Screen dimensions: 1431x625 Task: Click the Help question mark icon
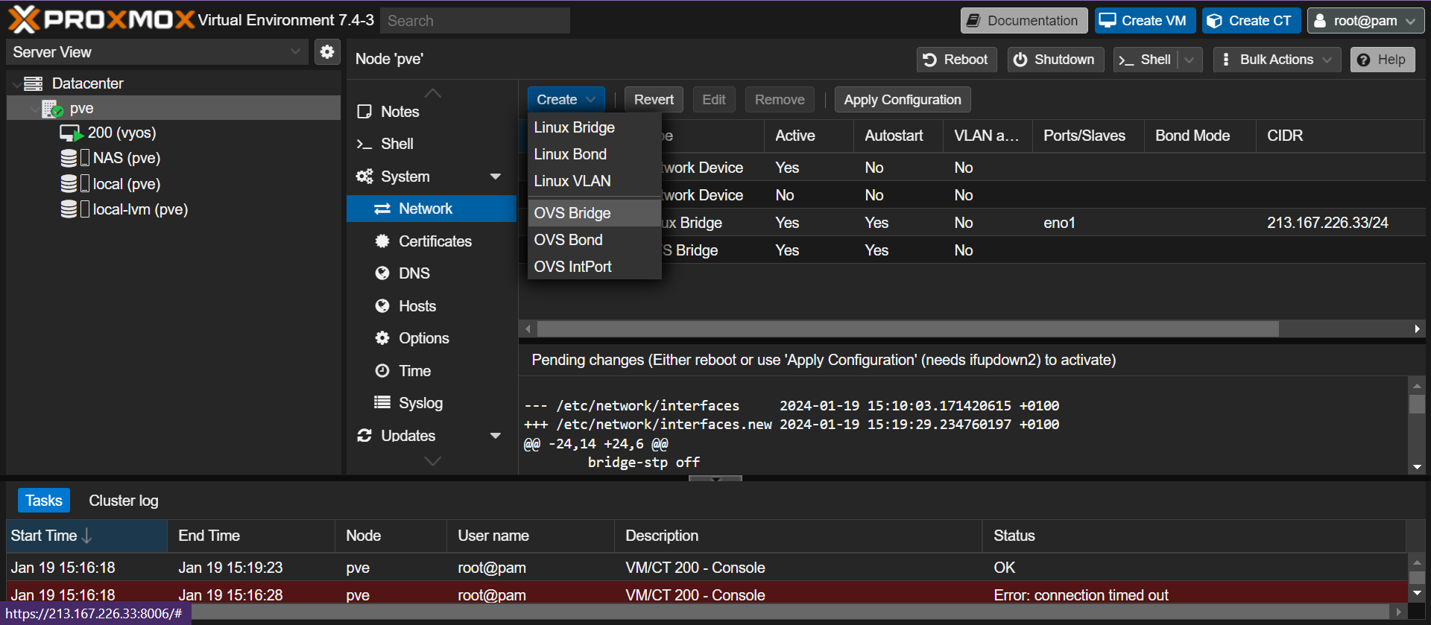pos(1363,60)
